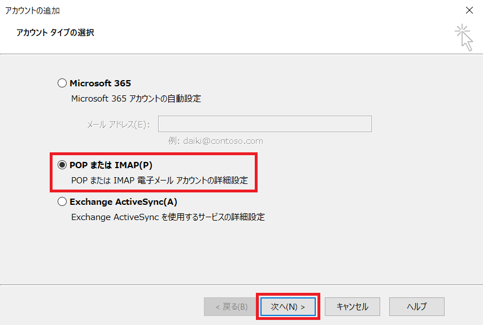Open help with the ヘルプ button
Screen dimensions: 483x325
[416, 307]
